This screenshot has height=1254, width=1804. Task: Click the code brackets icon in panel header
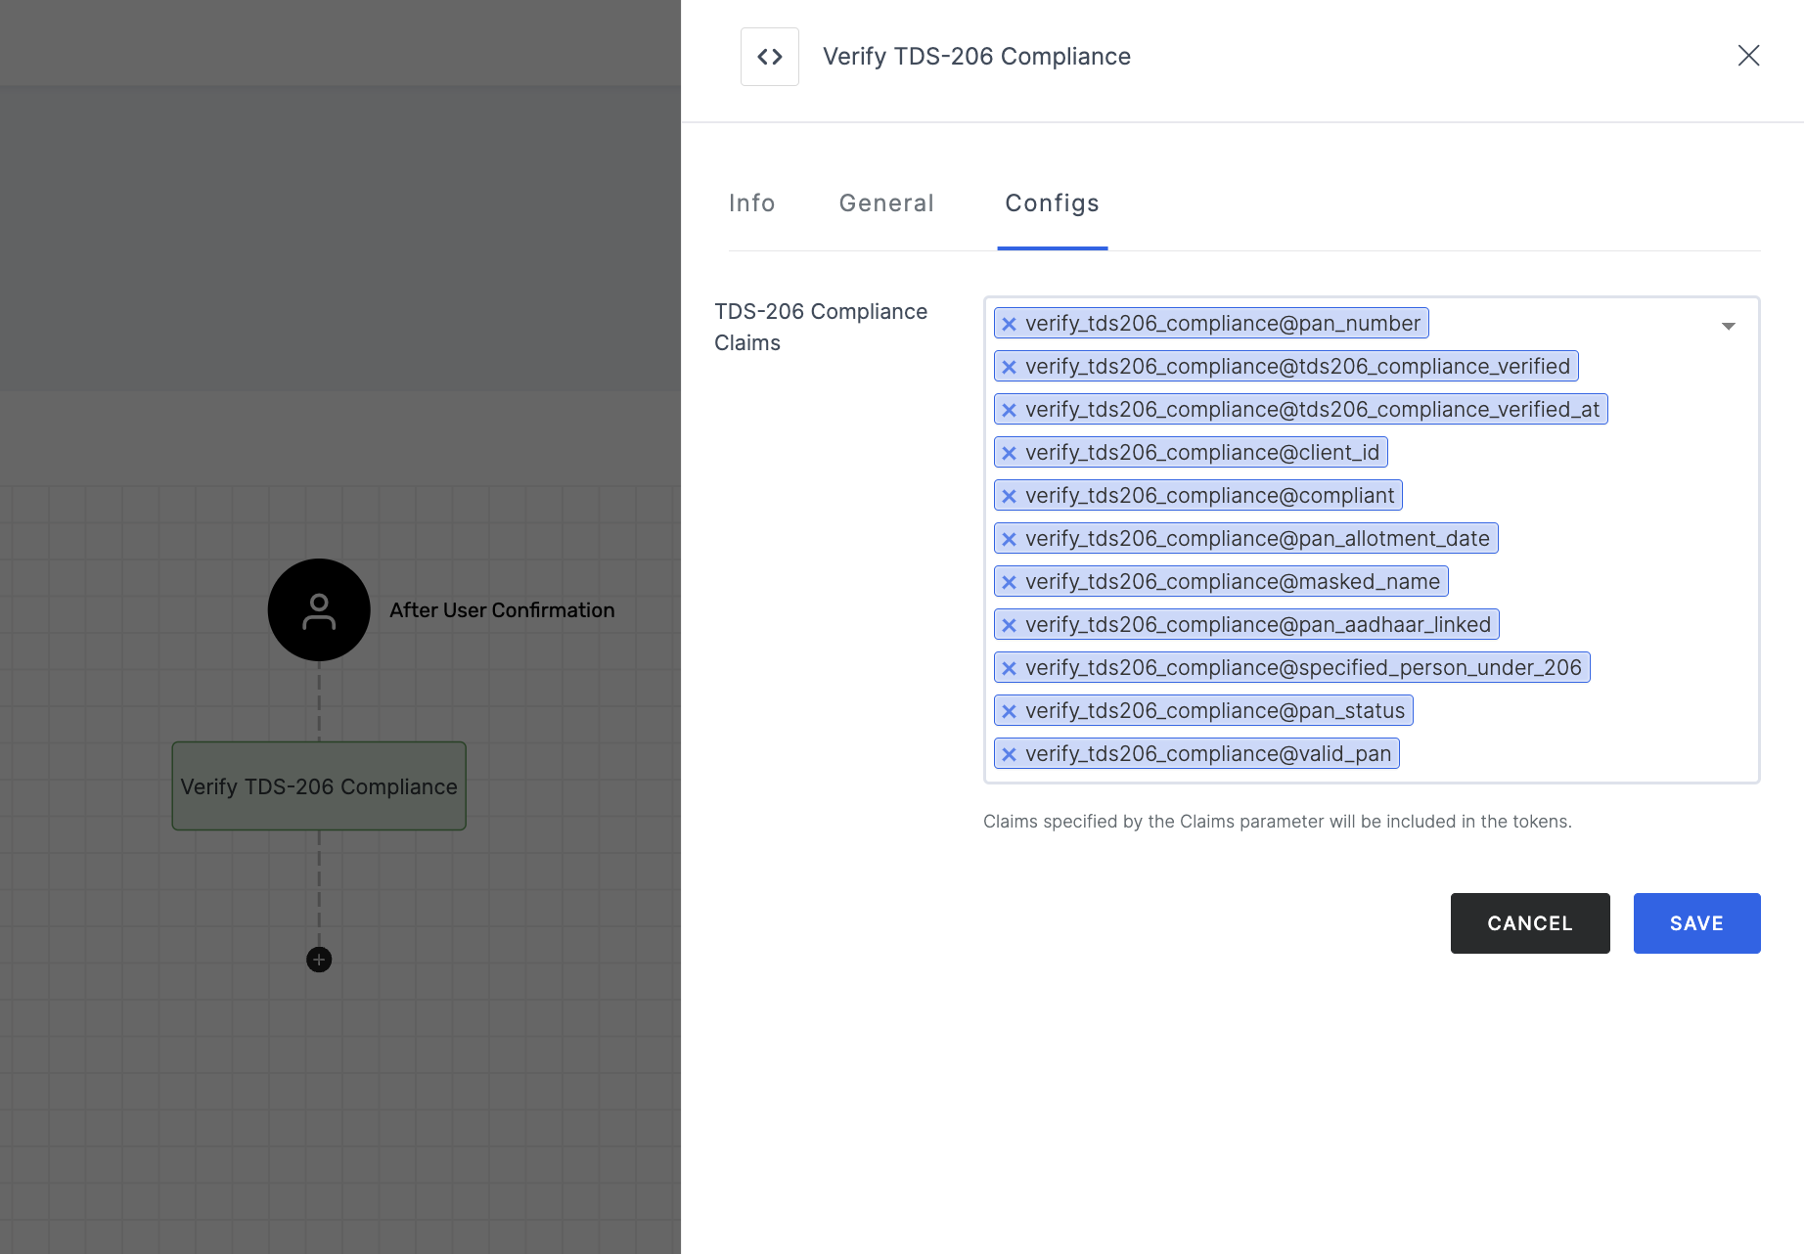point(770,57)
